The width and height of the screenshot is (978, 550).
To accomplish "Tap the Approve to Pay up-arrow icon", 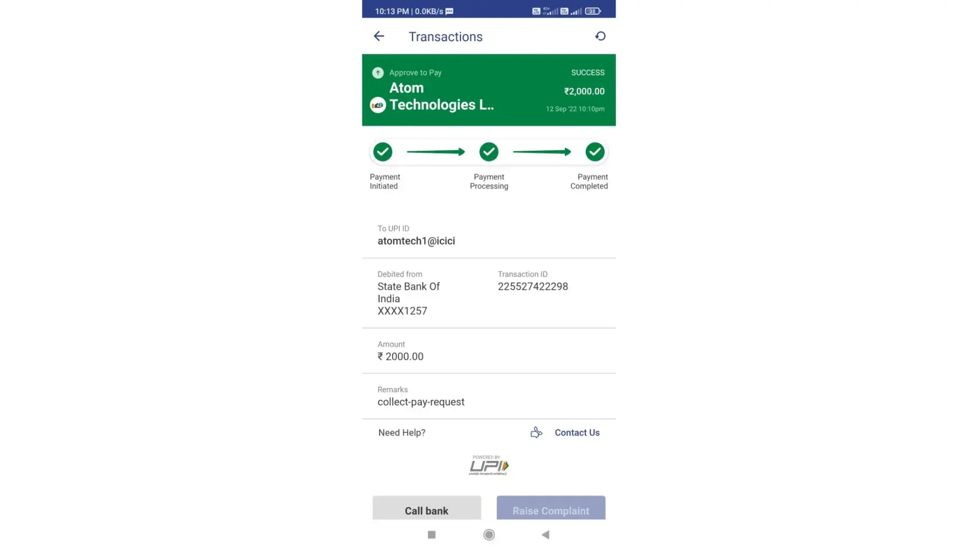I will tap(378, 73).
